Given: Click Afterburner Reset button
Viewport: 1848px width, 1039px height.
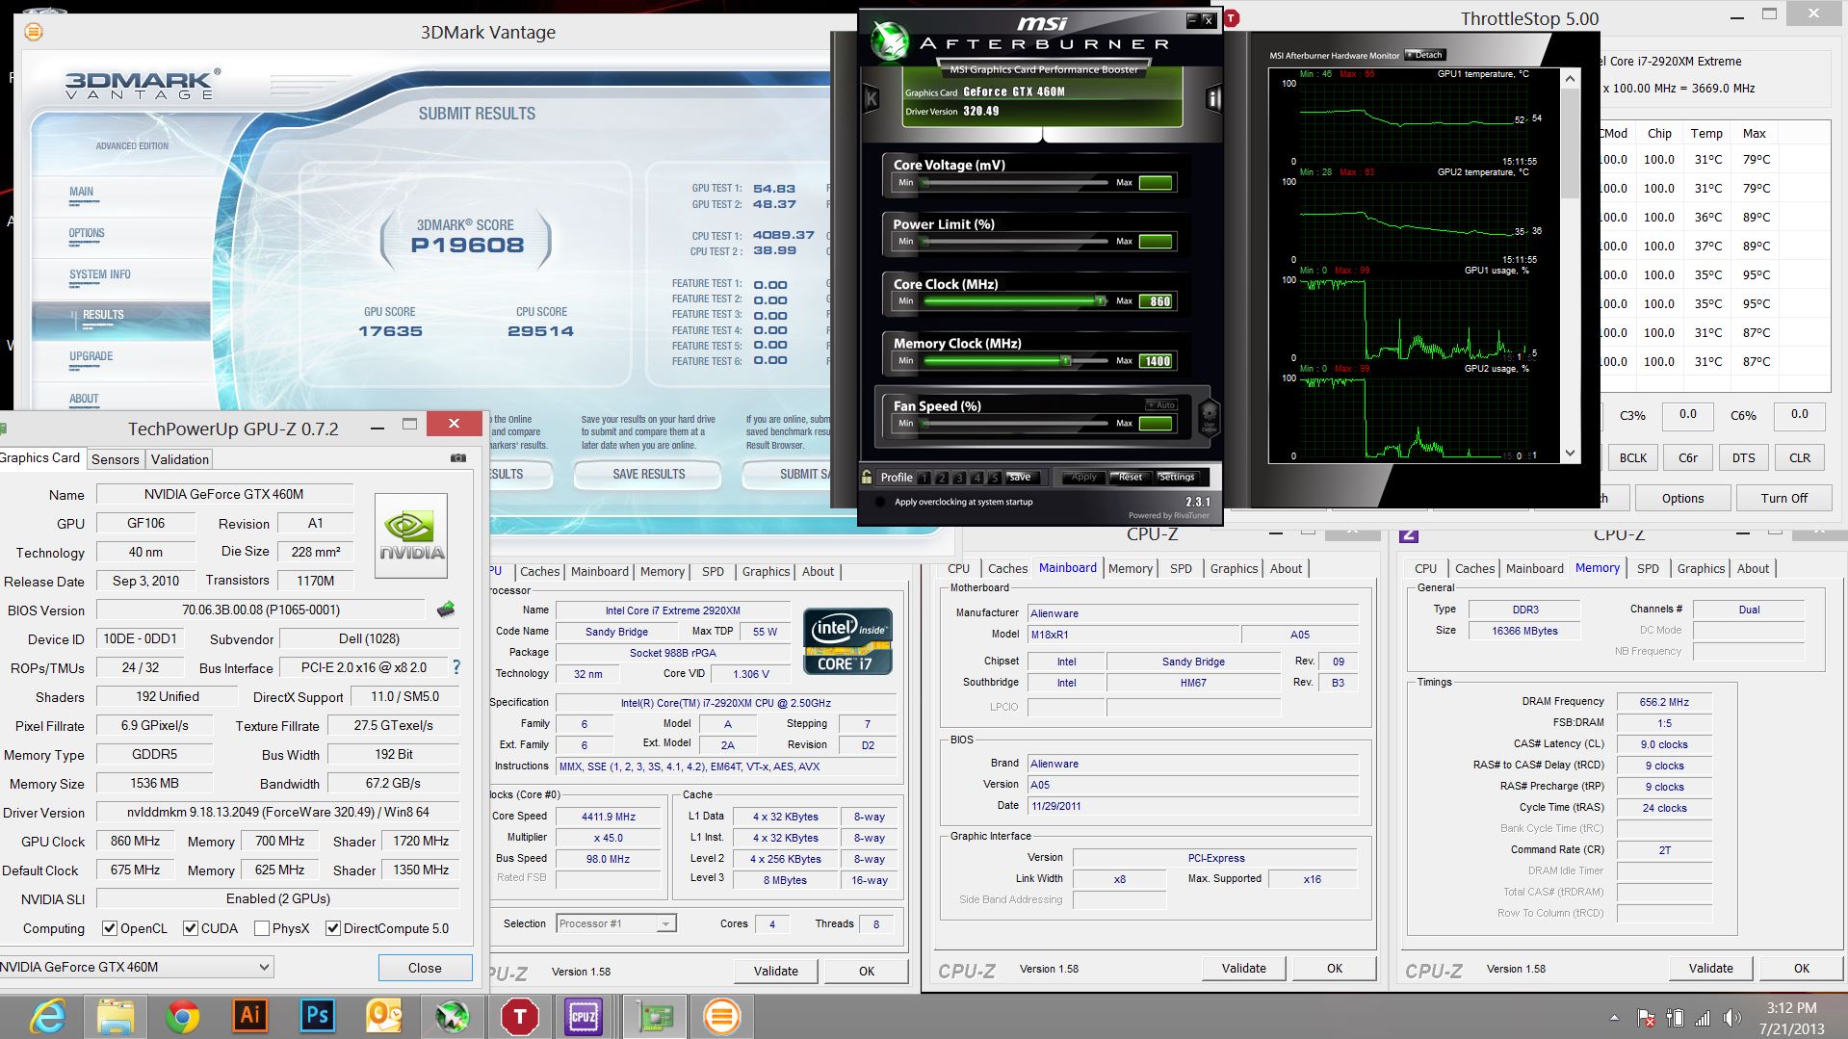Looking at the screenshot, I should pyautogui.click(x=1131, y=477).
